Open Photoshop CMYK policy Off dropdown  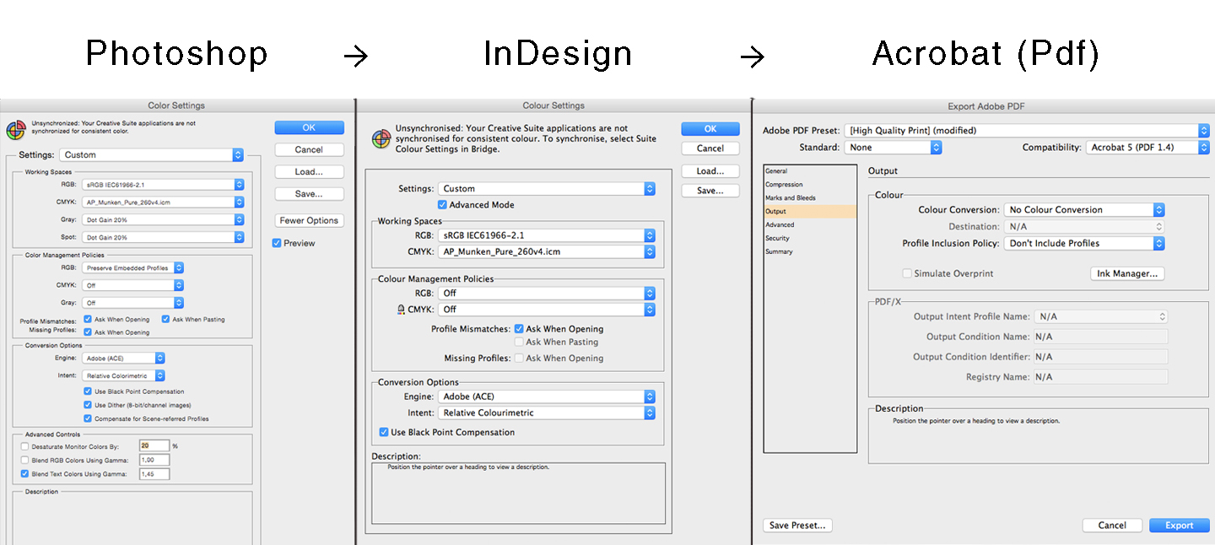point(133,285)
